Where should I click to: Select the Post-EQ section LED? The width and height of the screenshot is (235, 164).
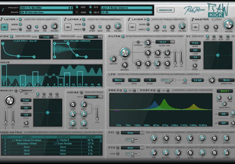(159, 90)
